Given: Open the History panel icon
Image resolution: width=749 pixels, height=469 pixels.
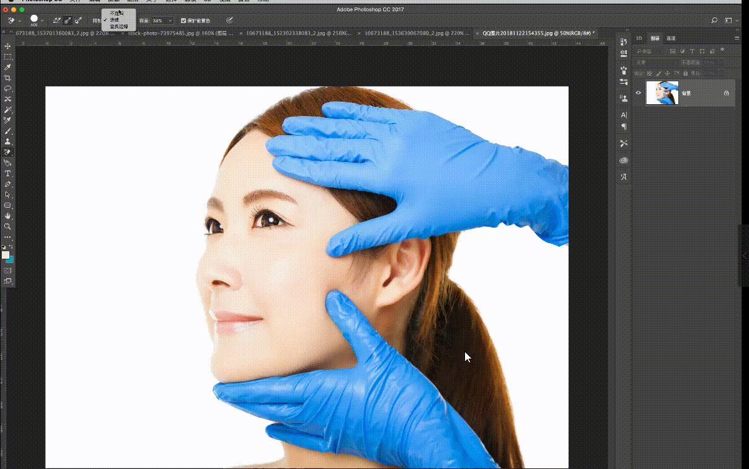Looking at the screenshot, I should (x=624, y=42).
